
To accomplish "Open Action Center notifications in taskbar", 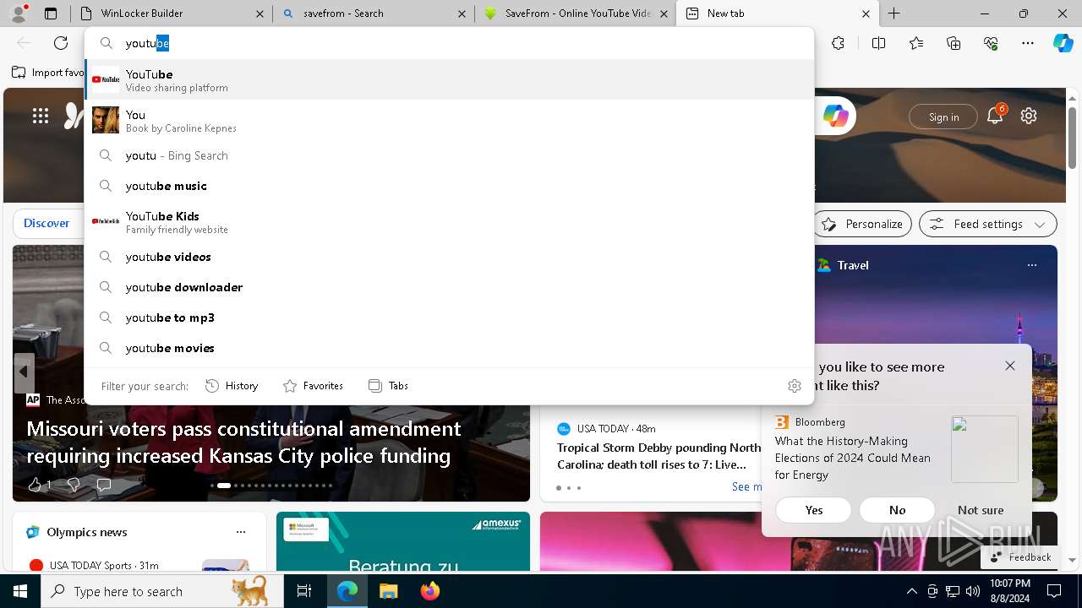I will (1054, 591).
